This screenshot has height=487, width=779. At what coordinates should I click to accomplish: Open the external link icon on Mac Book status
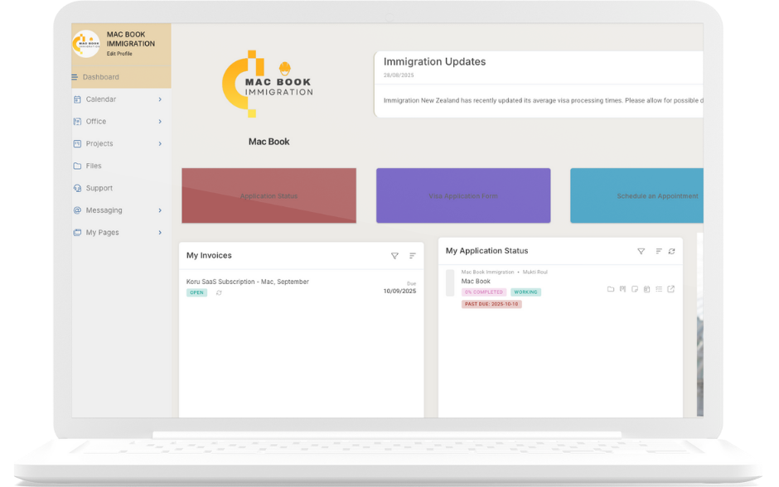click(671, 289)
